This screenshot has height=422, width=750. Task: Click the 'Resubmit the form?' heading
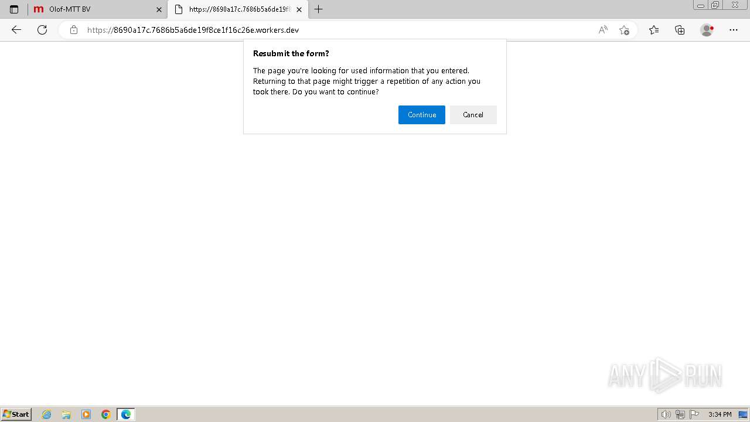tap(291, 53)
